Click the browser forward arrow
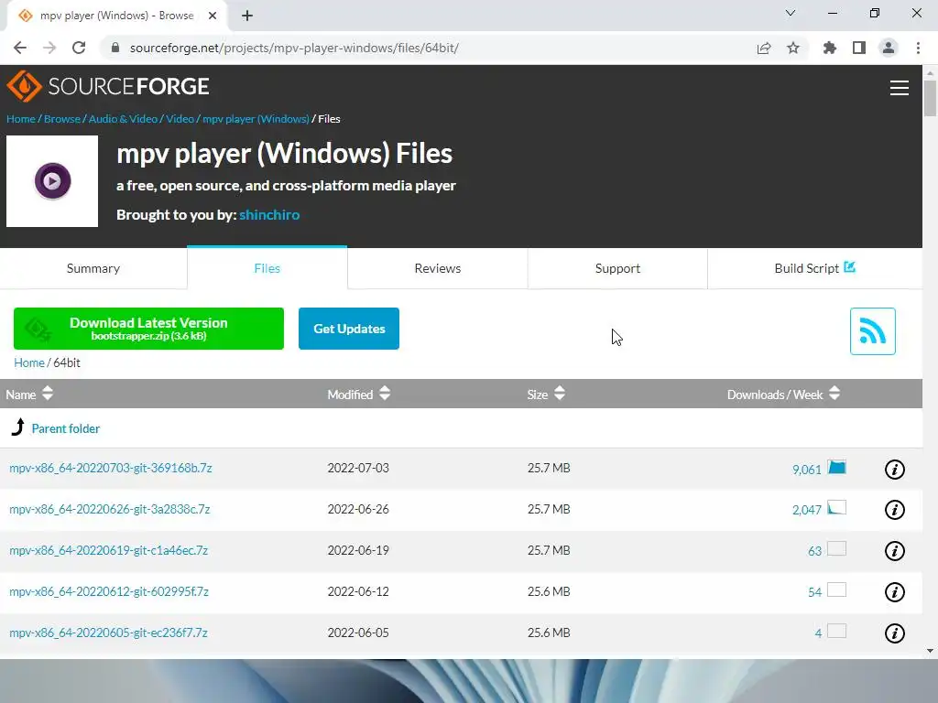This screenshot has height=703, width=938. 49,48
